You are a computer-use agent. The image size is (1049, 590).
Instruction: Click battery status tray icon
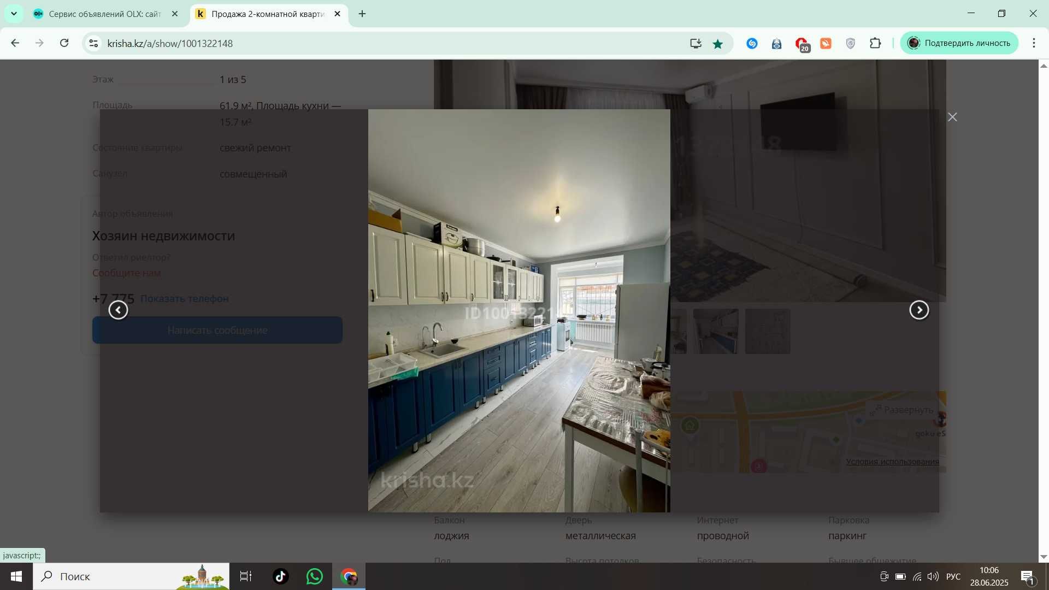tap(900, 576)
